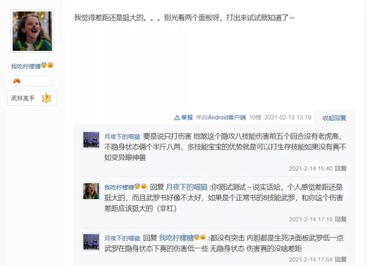Click the mentioned 我吃柠檬糖 link in third reply
Image resolution: width=366 pixels, height=266 pixels.
(177, 238)
